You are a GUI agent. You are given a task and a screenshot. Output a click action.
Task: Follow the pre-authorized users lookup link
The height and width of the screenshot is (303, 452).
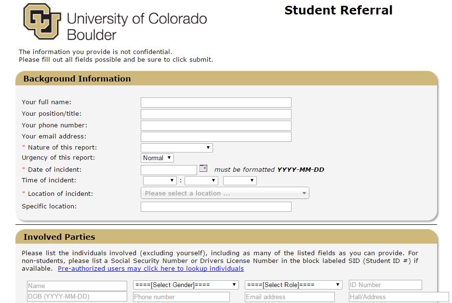(151, 269)
